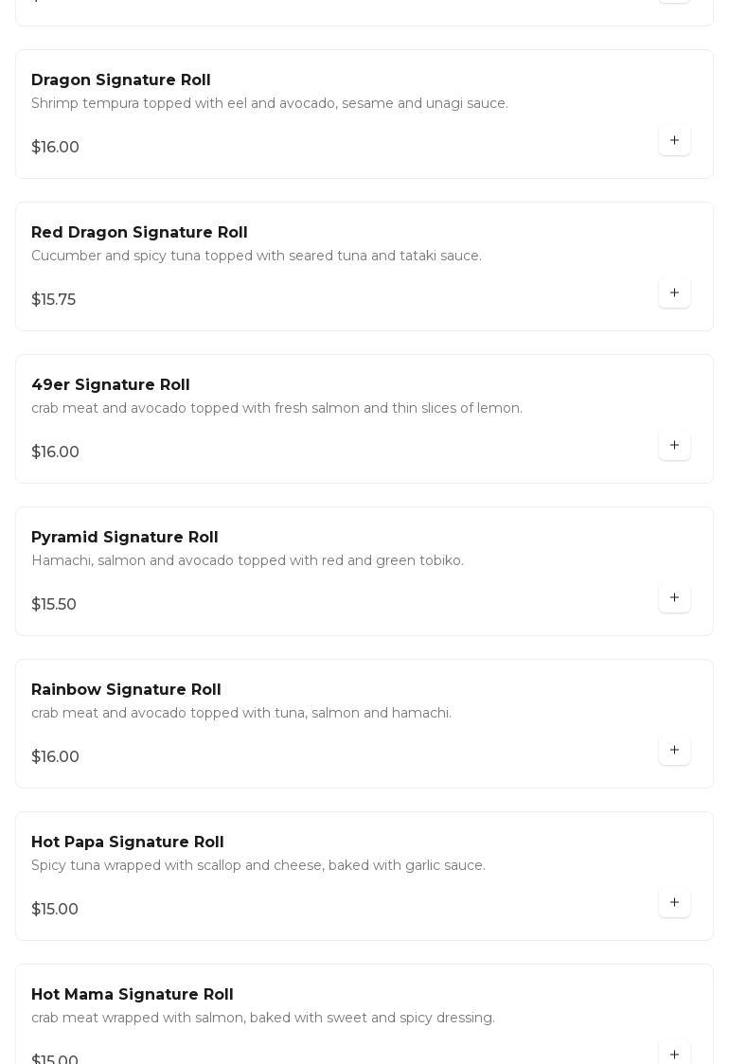Click Hot Papa's spicy tuna description text
The image size is (729, 1064).
tap(258, 865)
